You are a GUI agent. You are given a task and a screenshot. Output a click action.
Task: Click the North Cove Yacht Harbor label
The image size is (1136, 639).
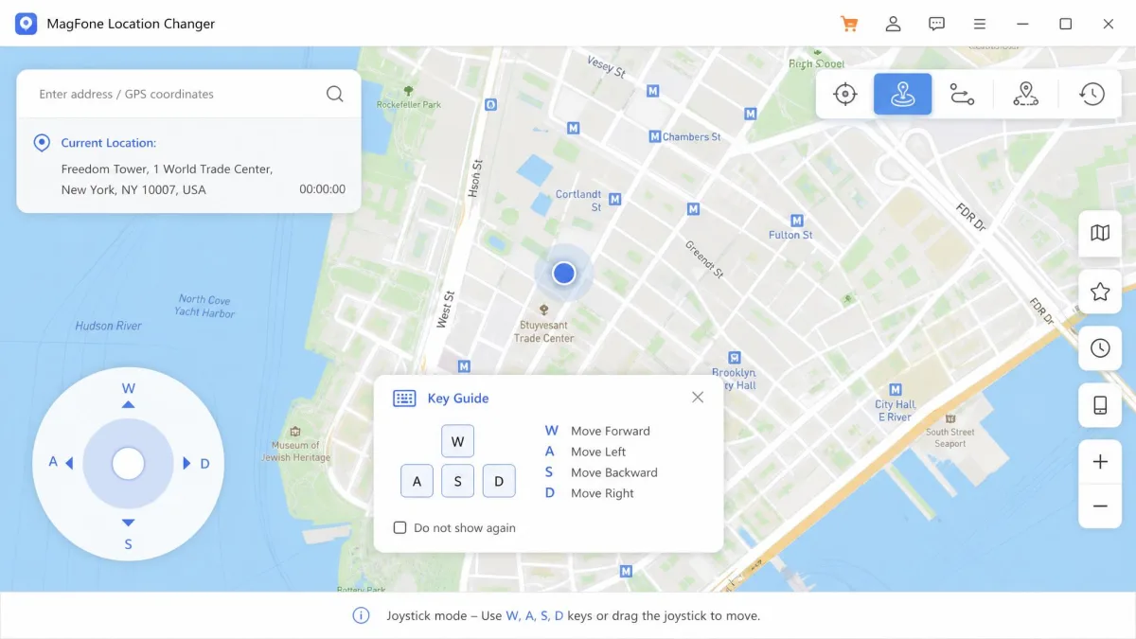point(205,306)
